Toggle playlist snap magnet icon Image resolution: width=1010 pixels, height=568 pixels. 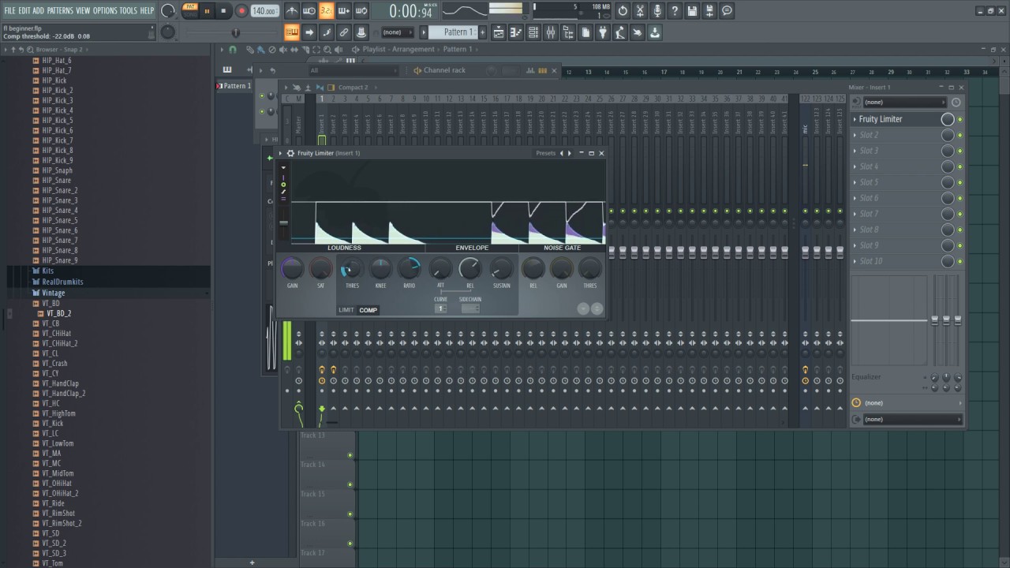232,50
